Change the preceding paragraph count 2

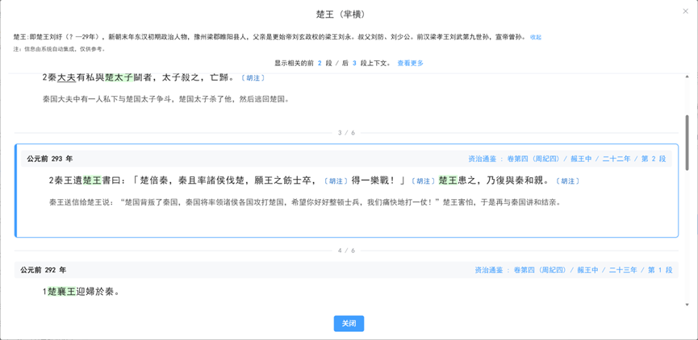[x=320, y=63]
